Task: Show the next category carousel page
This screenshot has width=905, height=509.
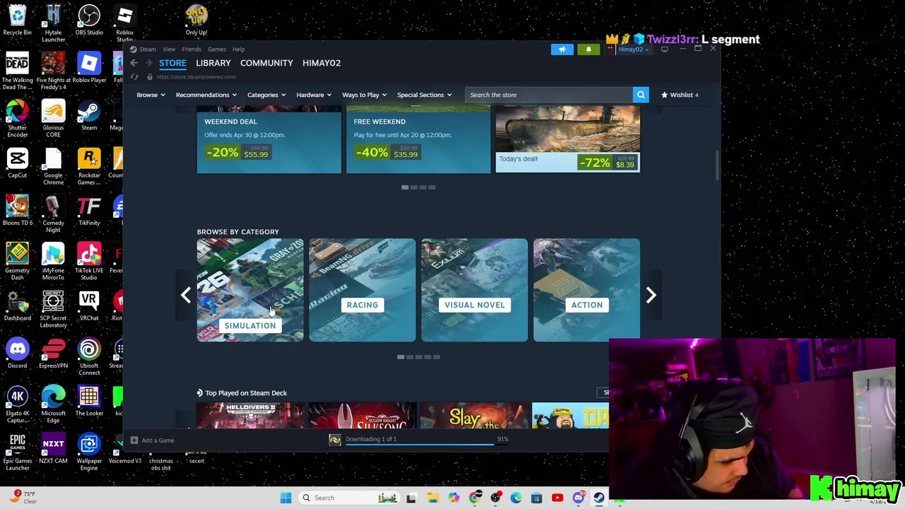Action: 651,295
